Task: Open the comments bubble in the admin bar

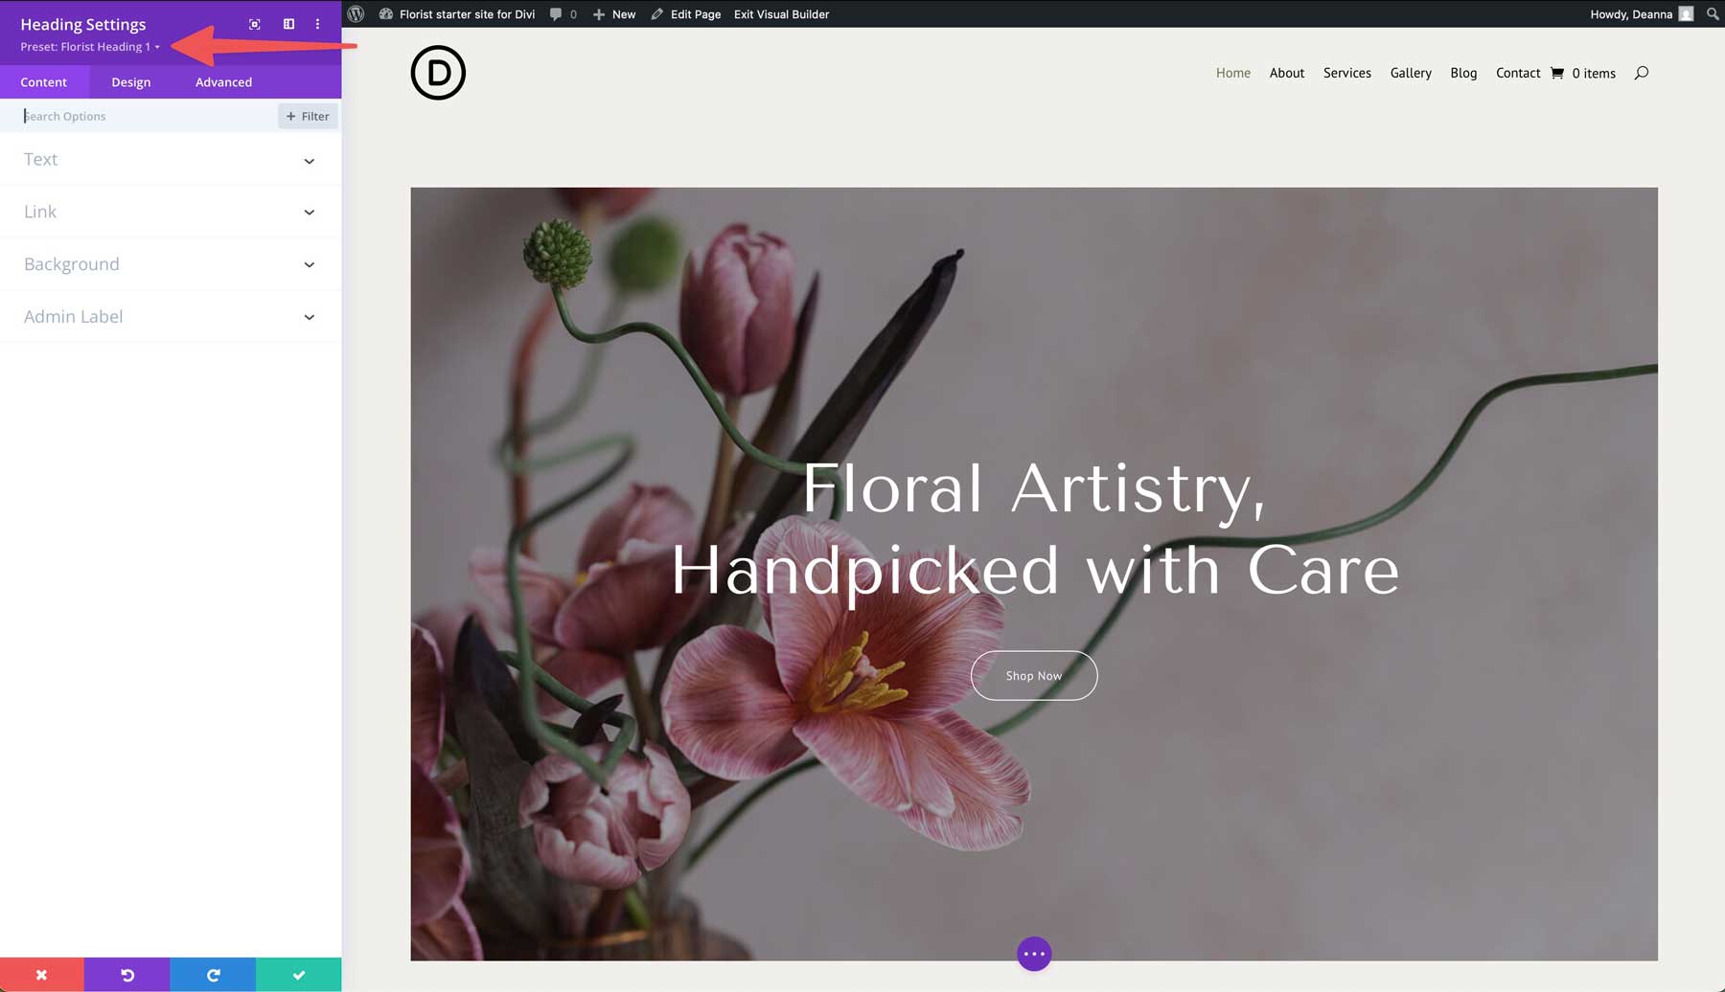Action: pyautogui.click(x=558, y=13)
